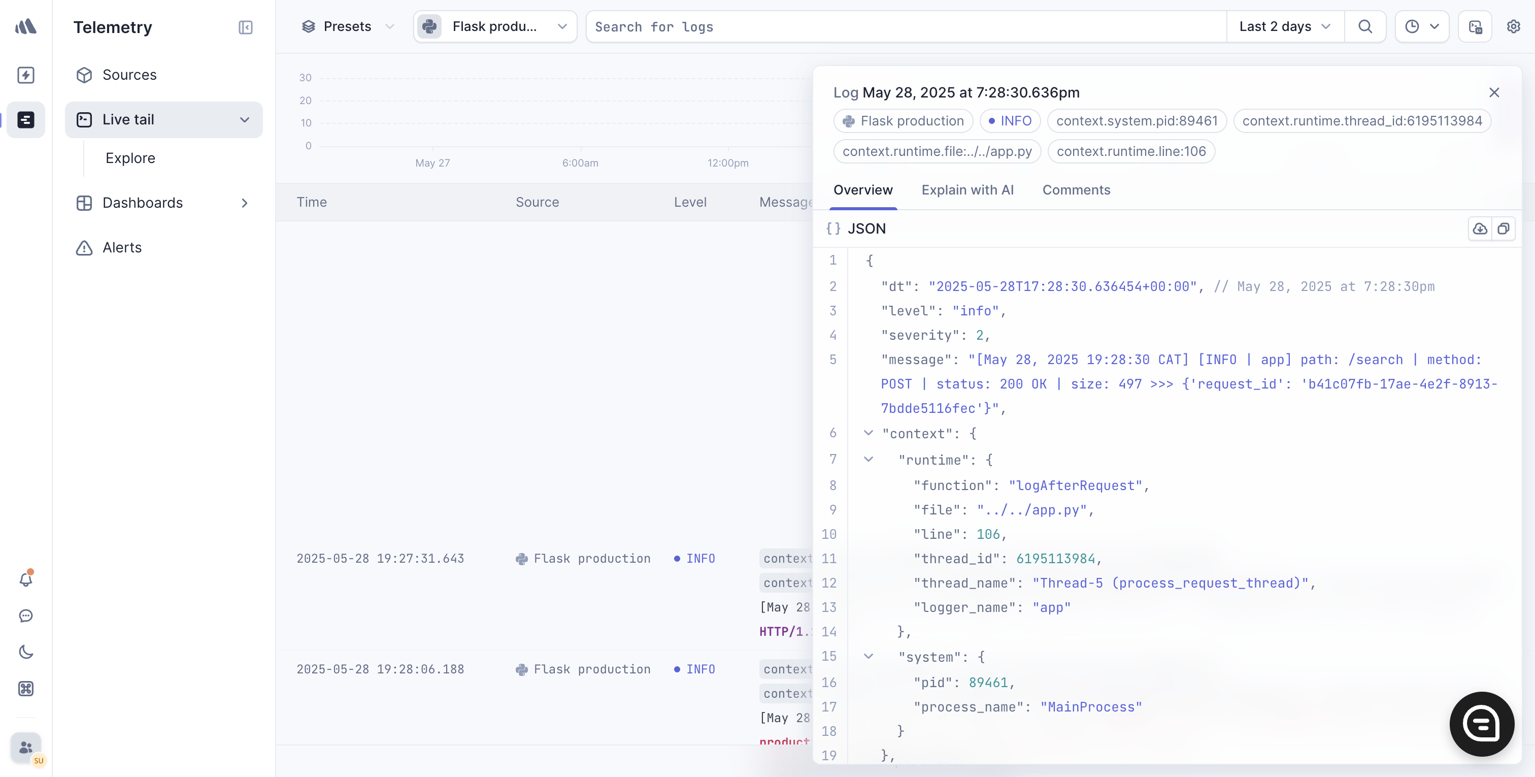1535x777 pixels.
Task: Click Flask production source in 19:27:31 row
Action: click(x=583, y=559)
